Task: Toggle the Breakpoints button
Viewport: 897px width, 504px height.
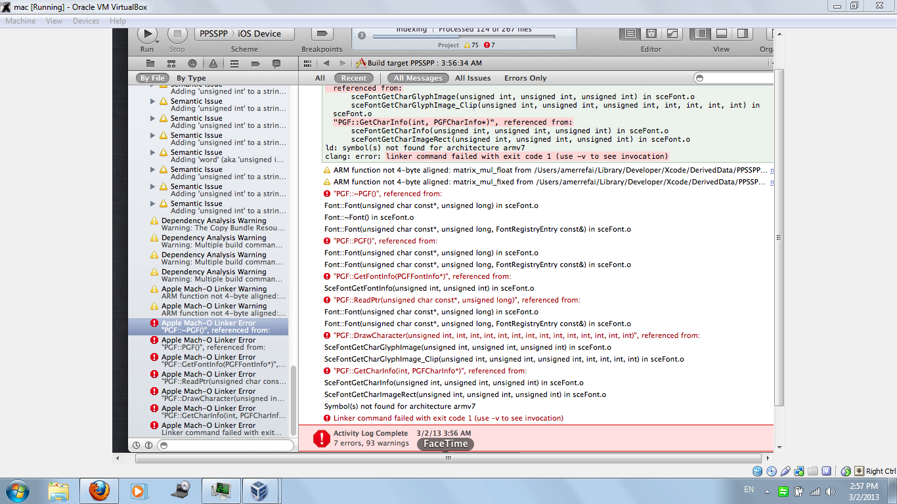Action: pyautogui.click(x=322, y=34)
